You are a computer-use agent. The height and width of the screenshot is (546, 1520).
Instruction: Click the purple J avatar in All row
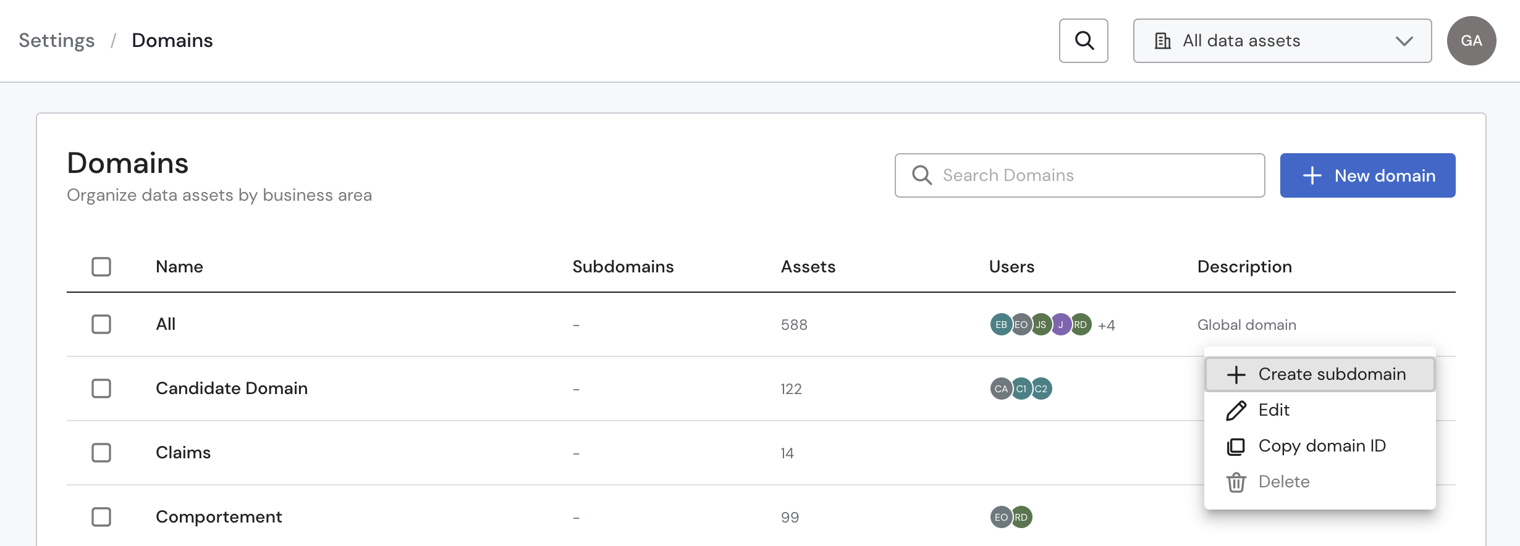point(1061,324)
